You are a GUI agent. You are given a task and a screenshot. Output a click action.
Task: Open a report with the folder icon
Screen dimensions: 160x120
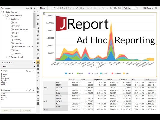click(x=54, y=8)
